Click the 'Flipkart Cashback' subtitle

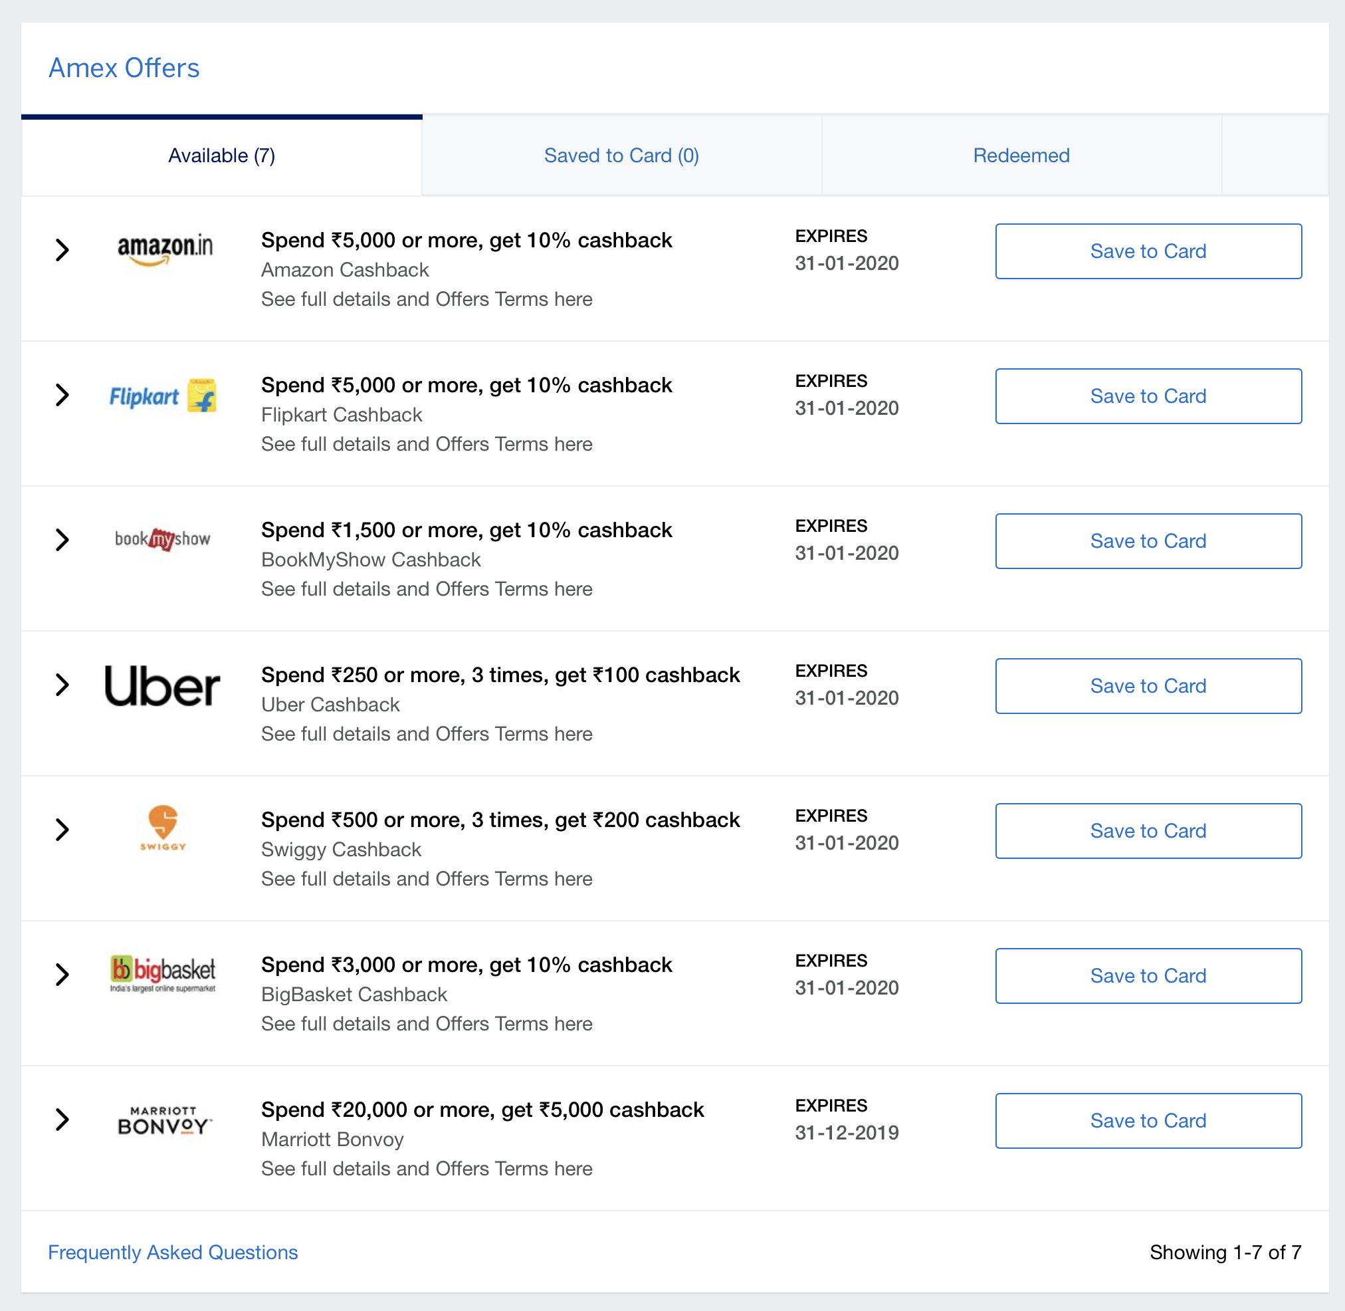[342, 415]
